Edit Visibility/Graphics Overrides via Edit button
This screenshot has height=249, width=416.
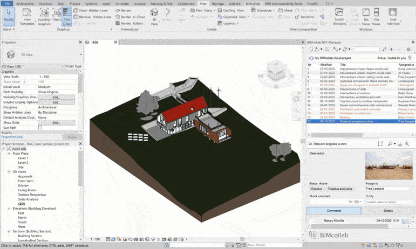click(x=56, y=97)
